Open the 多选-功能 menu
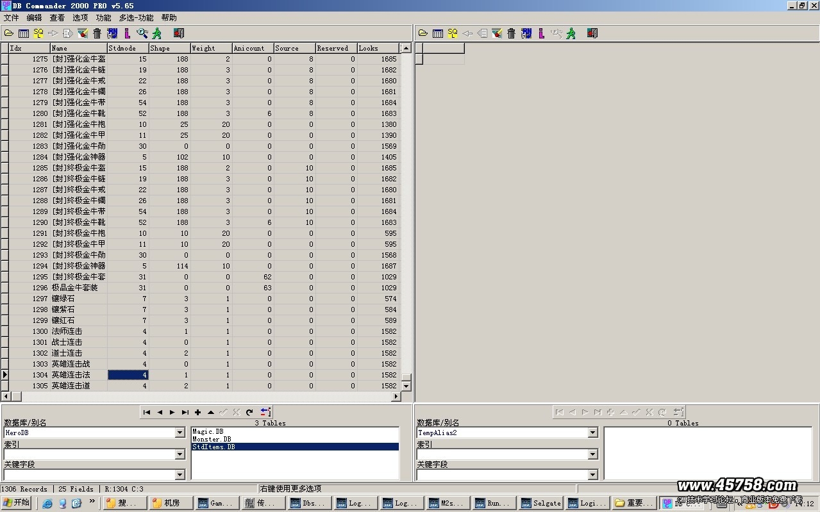This screenshot has width=820, height=512. tap(136, 18)
